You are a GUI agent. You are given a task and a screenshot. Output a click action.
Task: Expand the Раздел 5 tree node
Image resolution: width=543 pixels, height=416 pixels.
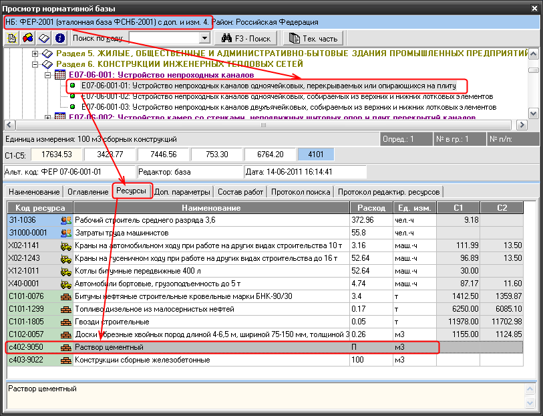[x=35, y=54]
